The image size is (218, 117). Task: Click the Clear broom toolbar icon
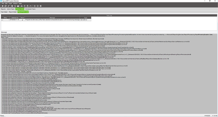tap(9, 6)
